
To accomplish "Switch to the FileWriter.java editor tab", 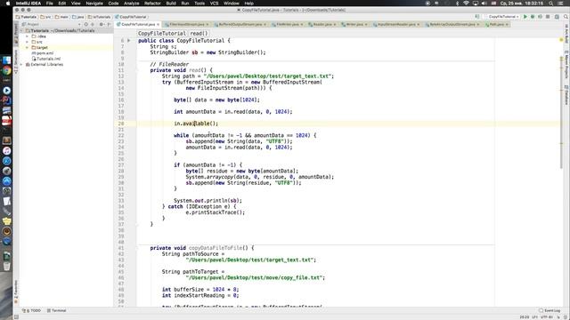I will pos(287,24).
